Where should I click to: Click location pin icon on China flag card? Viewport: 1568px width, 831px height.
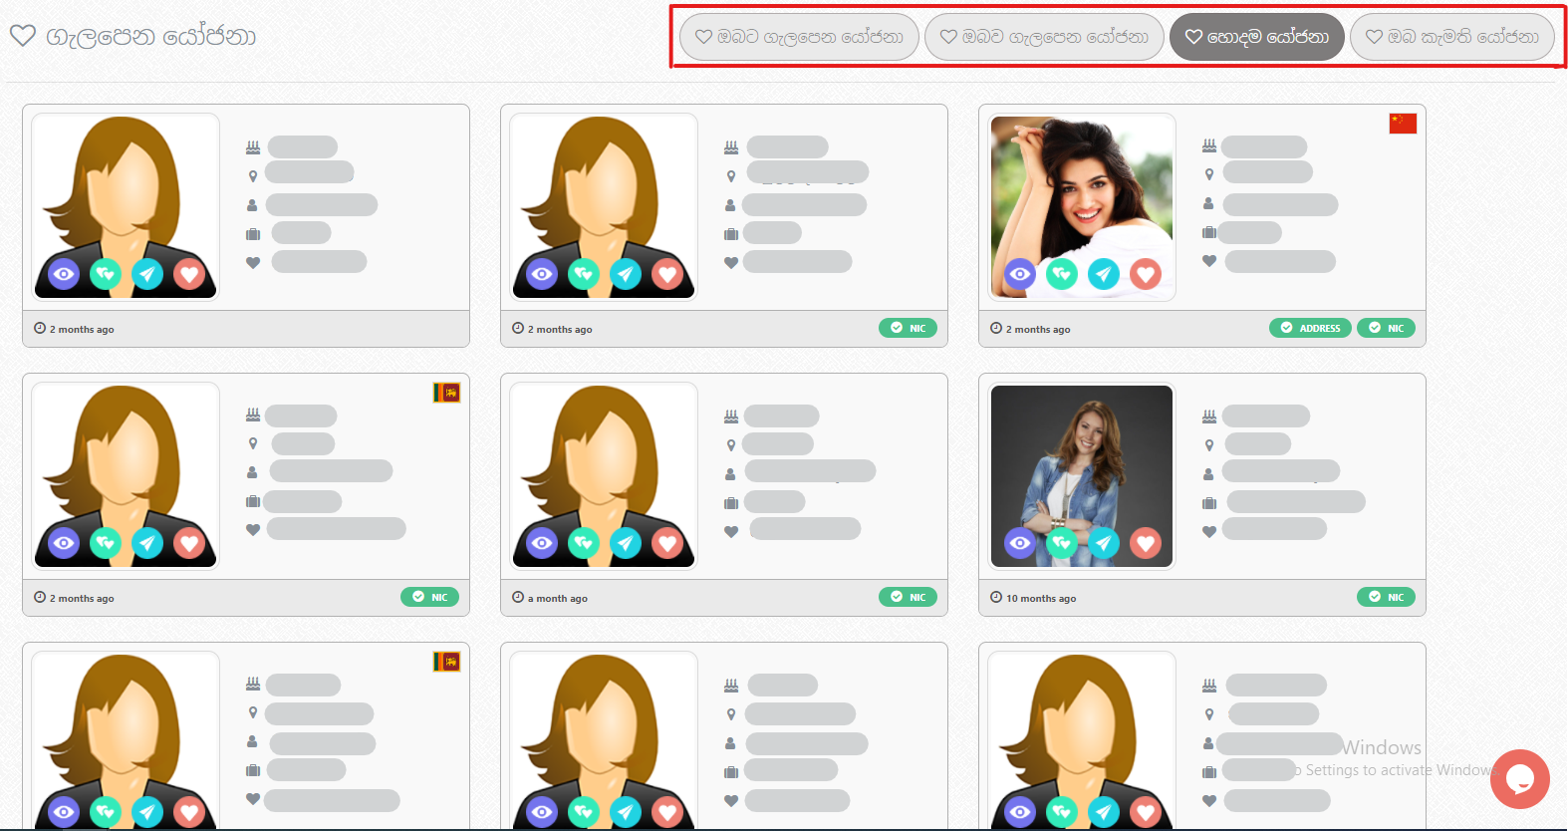pos(1209,174)
